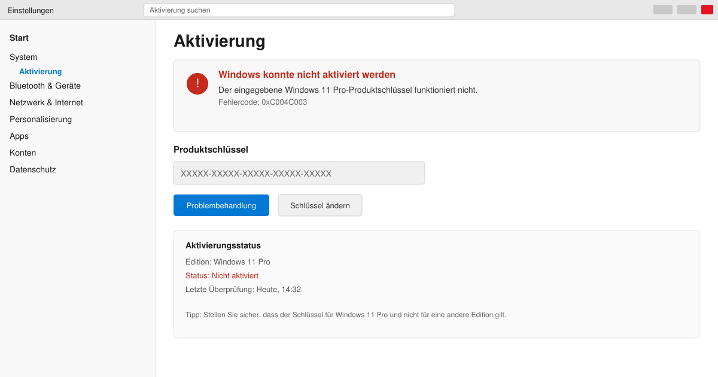Select System in the sidebar
The width and height of the screenshot is (718, 377).
[x=23, y=57]
